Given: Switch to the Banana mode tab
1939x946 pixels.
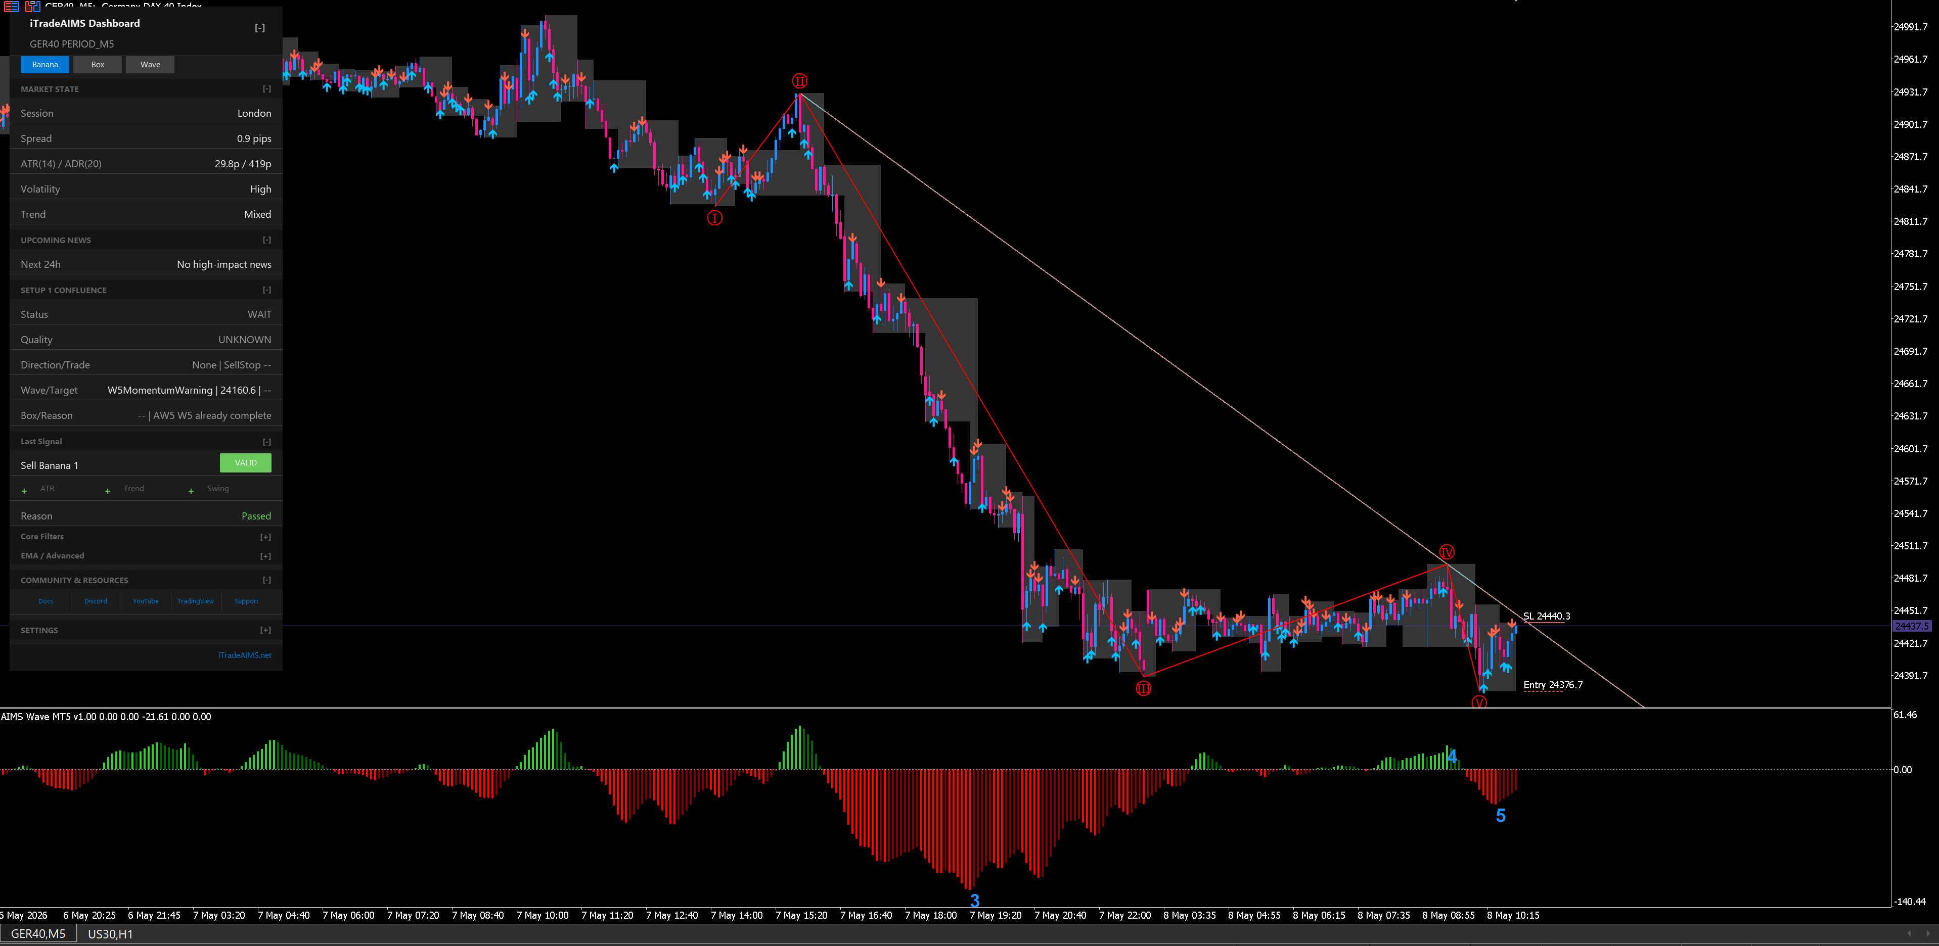Looking at the screenshot, I should click(45, 65).
